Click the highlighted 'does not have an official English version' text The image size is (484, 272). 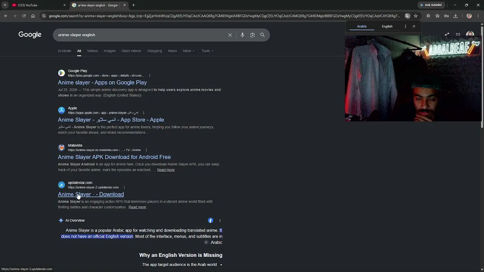[97, 236]
